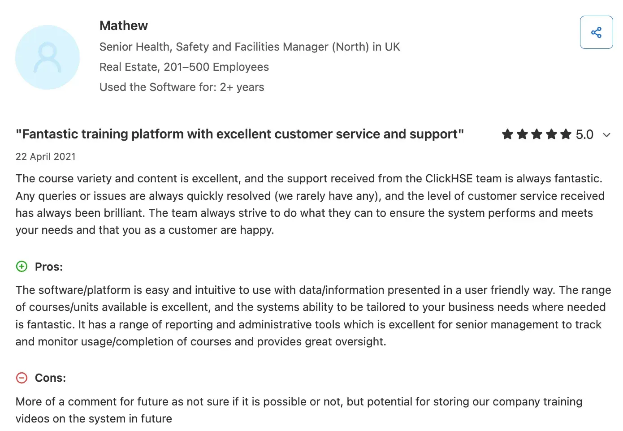Click Real Estate, 201–500 Employees text
Image resolution: width=623 pixels, height=431 pixels.
[x=184, y=67]
